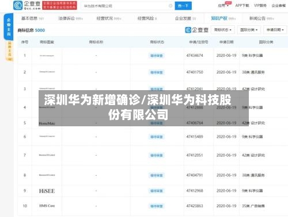Select registration number 47412051
The width and height of the screenshot is (288, 217).
195,155
